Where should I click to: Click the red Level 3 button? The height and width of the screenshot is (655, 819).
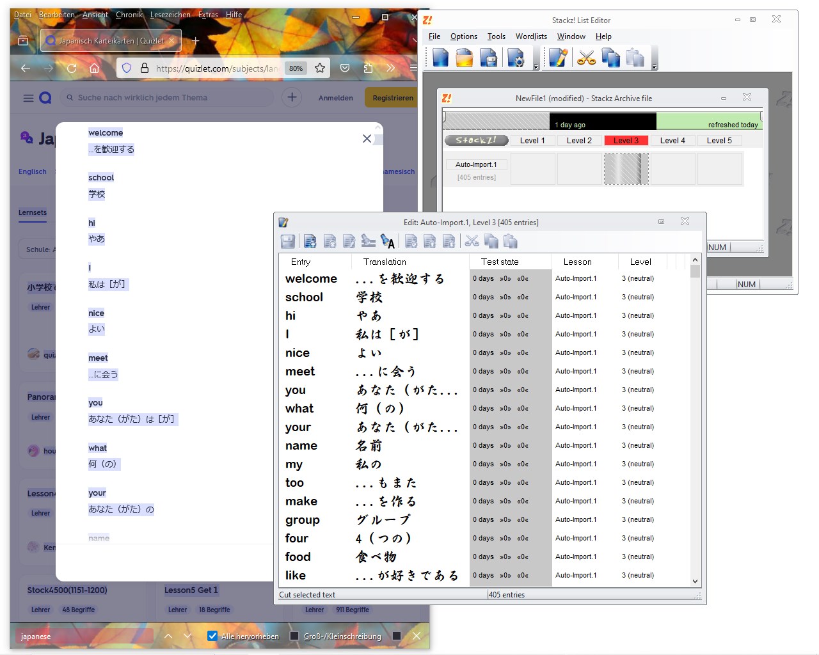pos(626,141)
